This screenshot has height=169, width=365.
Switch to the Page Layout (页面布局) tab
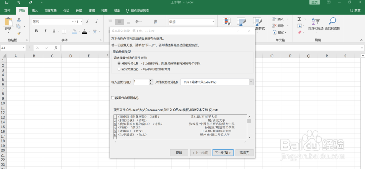point(50,11)
